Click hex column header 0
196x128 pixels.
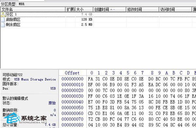pos(92,73)
